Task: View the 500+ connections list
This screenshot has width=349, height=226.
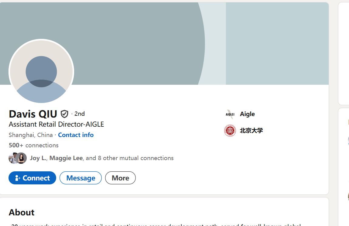Action: 34,145
